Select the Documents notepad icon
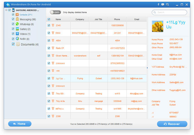 [18, 44]
